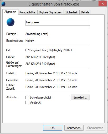Open Erweitert... advanced attributes
Viewport: 108px width, 134px height.
point(80,97)
